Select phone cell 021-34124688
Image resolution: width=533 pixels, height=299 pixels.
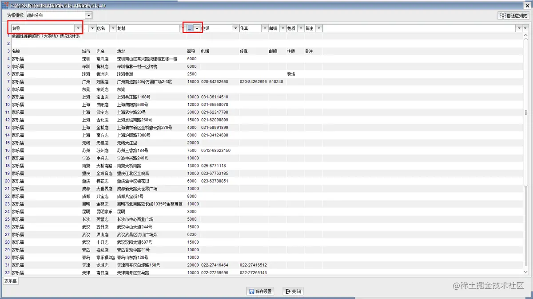215,135
